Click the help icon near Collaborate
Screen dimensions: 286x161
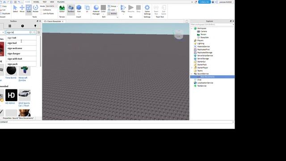click(x=213, y=2)
